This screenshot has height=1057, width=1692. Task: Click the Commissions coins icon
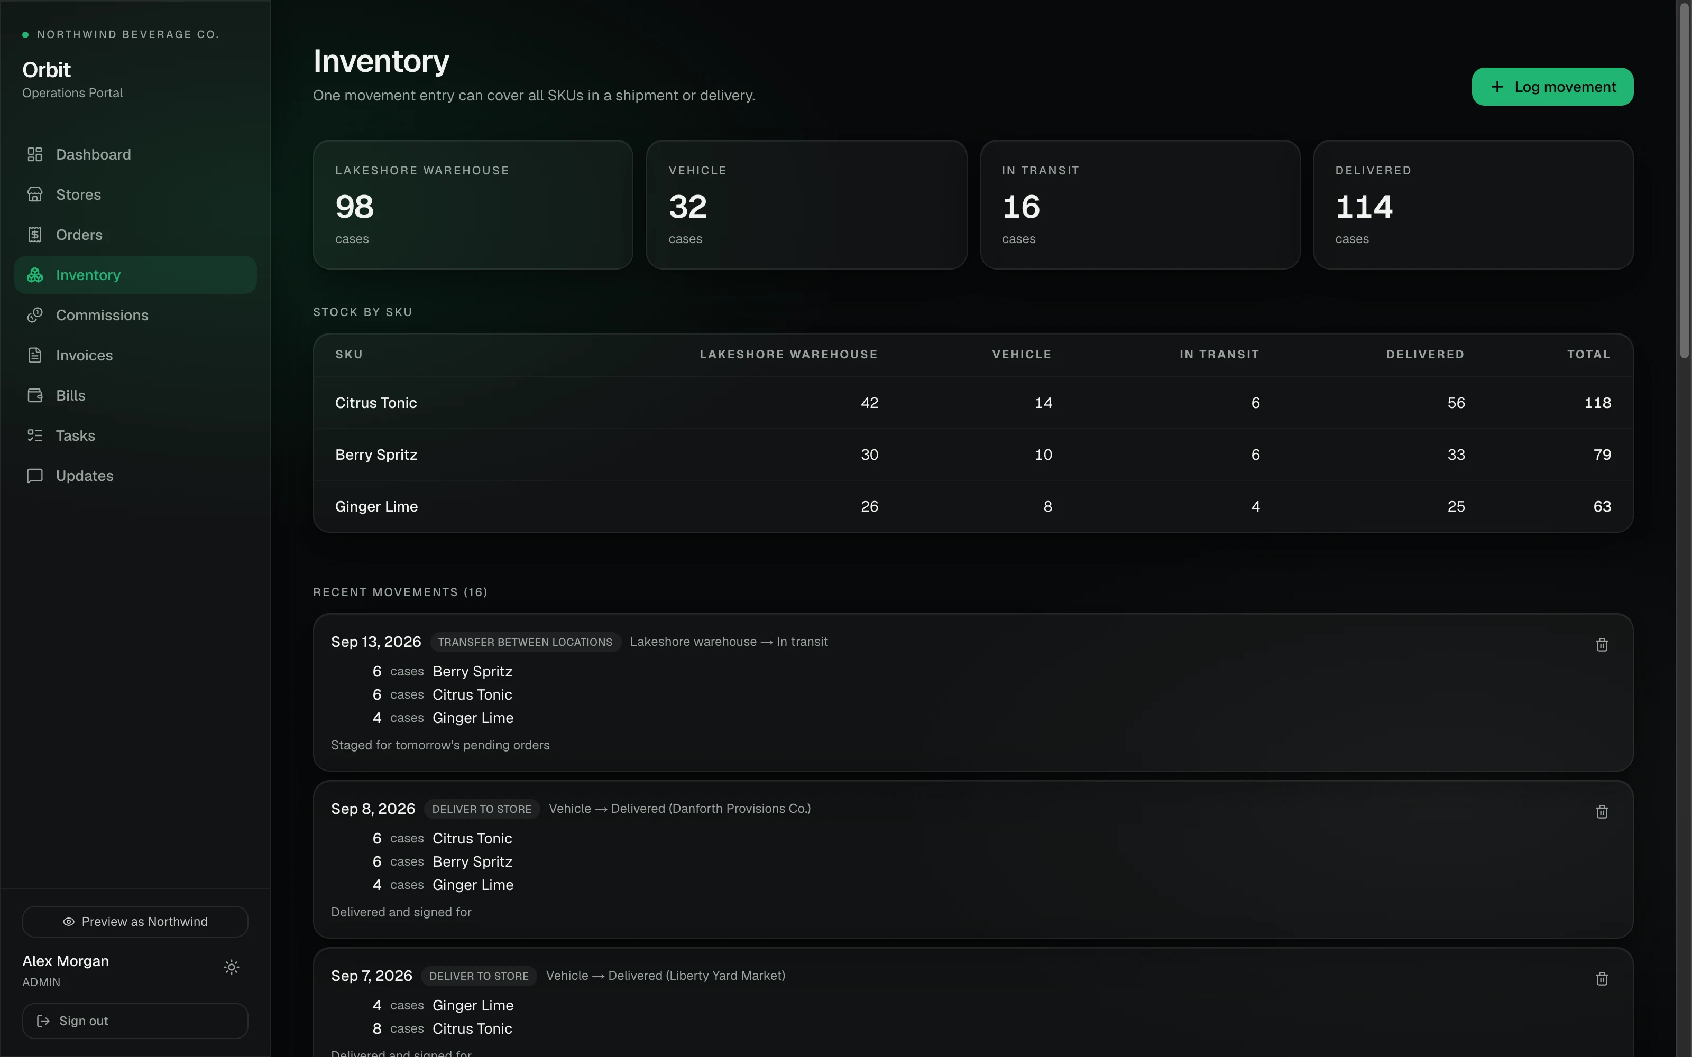click(35, 316)
